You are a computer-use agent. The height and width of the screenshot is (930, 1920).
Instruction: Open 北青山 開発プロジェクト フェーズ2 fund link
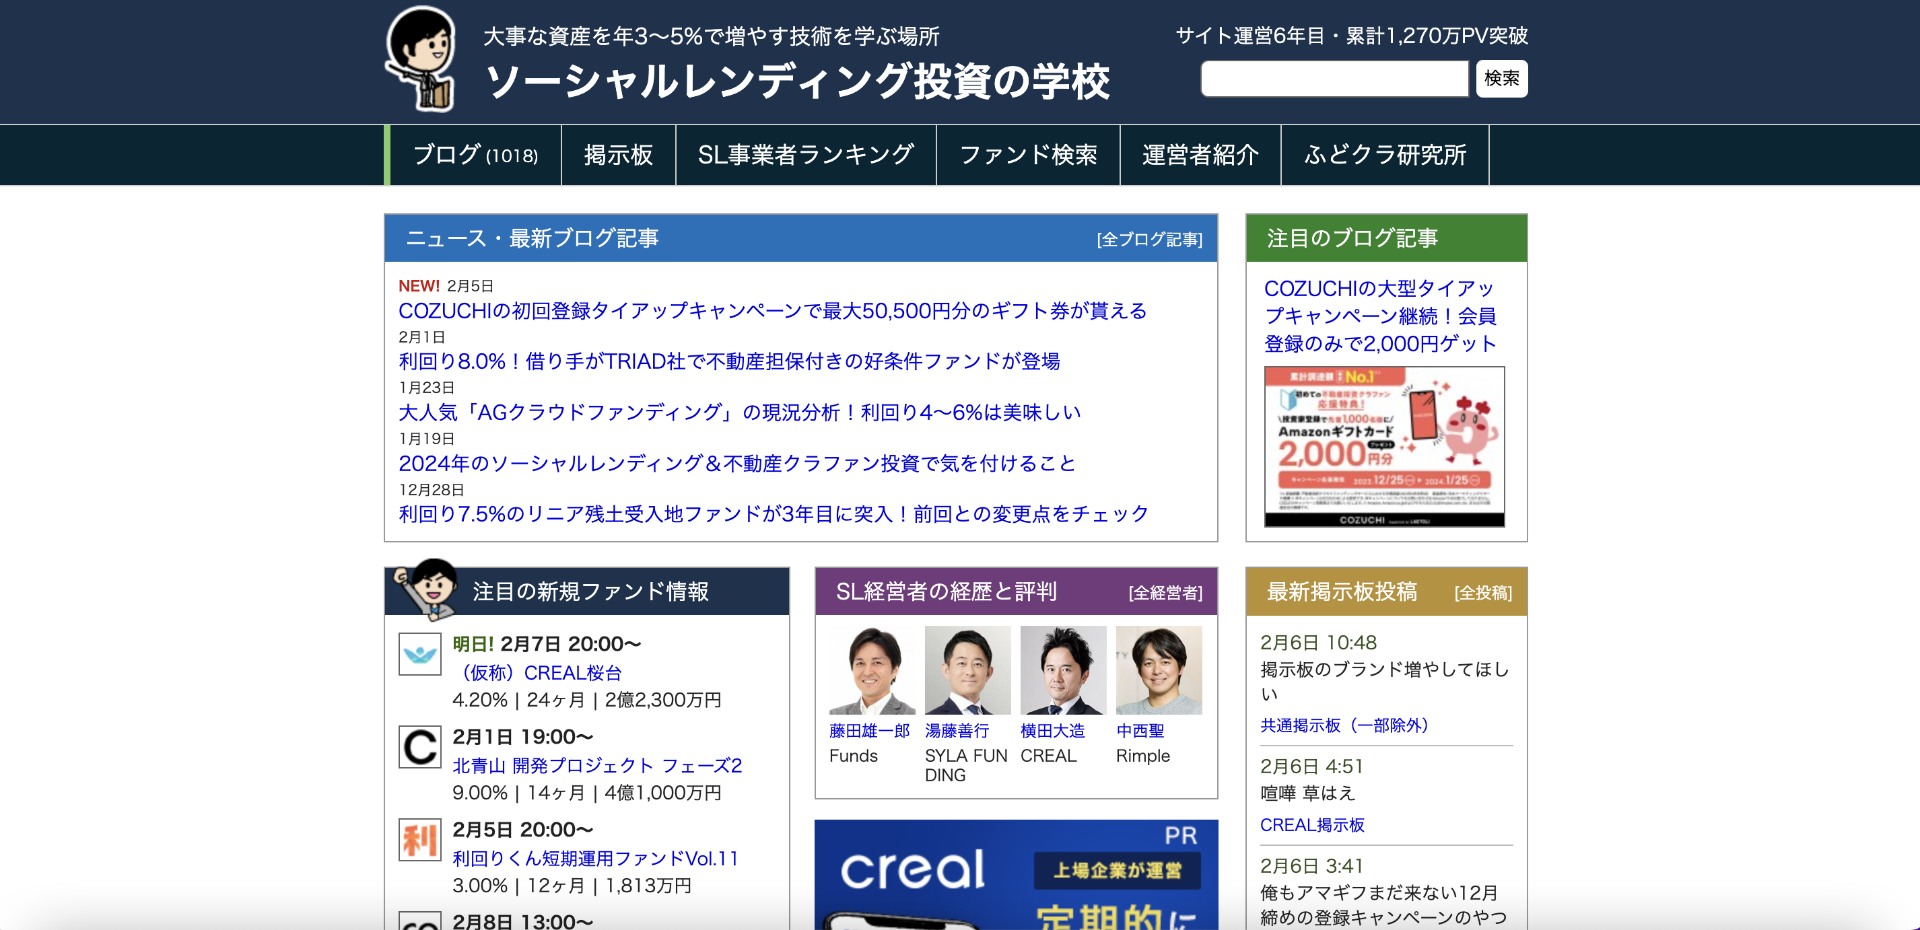point(597,765)
